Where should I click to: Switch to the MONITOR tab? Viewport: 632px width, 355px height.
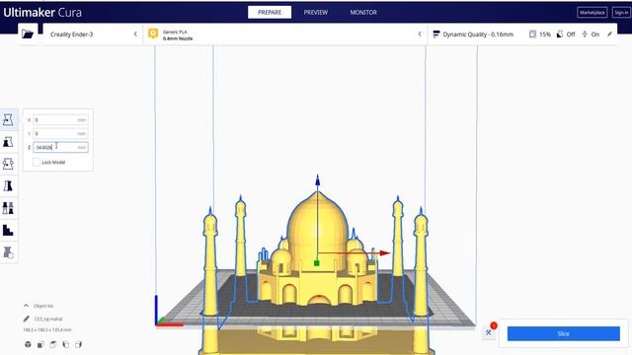(363, 13)
